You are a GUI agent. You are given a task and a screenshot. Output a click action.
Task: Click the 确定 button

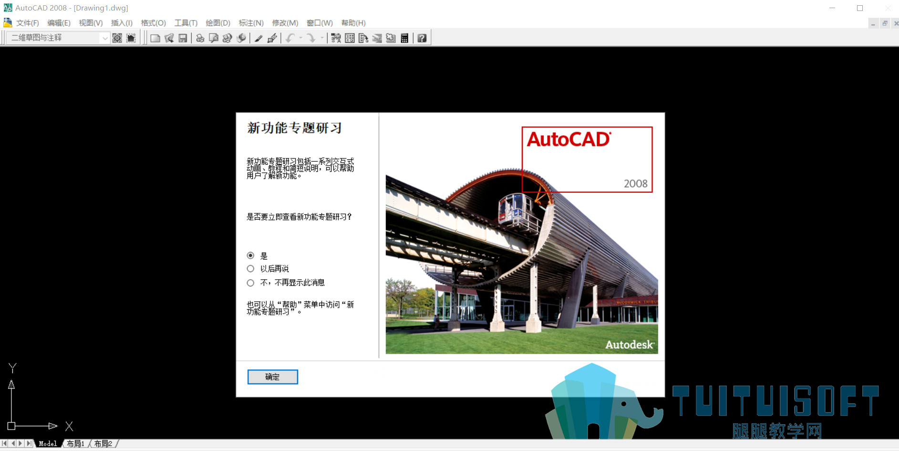pyautogui.click(x=273, y=377)
